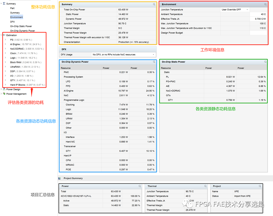The width and height of the screenshot is (273, 216).
Task: Click the Power Design tree icon
Action: click(4, 89)
